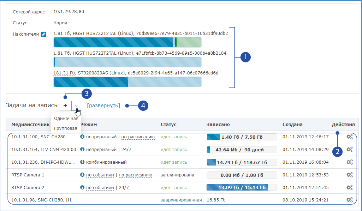Click по расписанию link in first task row
This screenshot has width=362, height=211.
[138, 137]
